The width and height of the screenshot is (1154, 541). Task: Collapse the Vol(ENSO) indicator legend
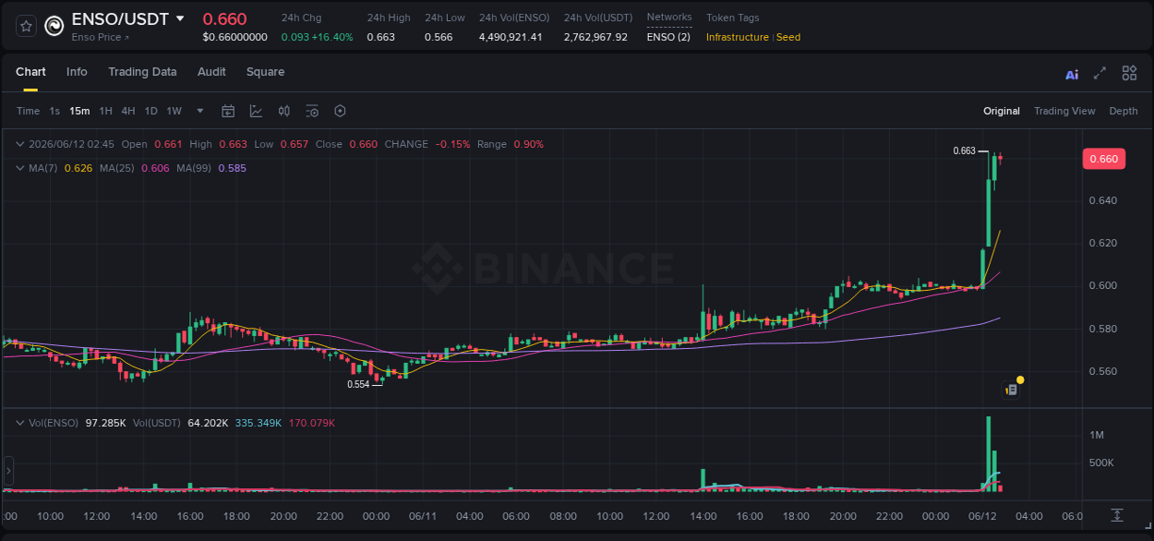(x=20, y=423)
